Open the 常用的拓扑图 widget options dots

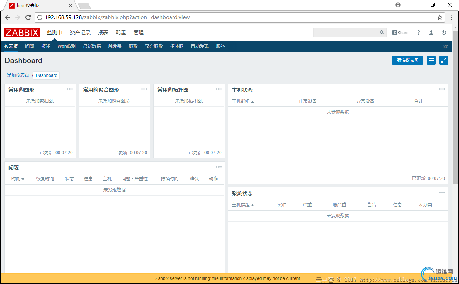click(219, 89)
